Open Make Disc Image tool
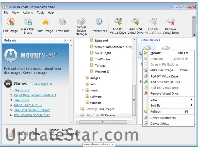 [28, 26]
